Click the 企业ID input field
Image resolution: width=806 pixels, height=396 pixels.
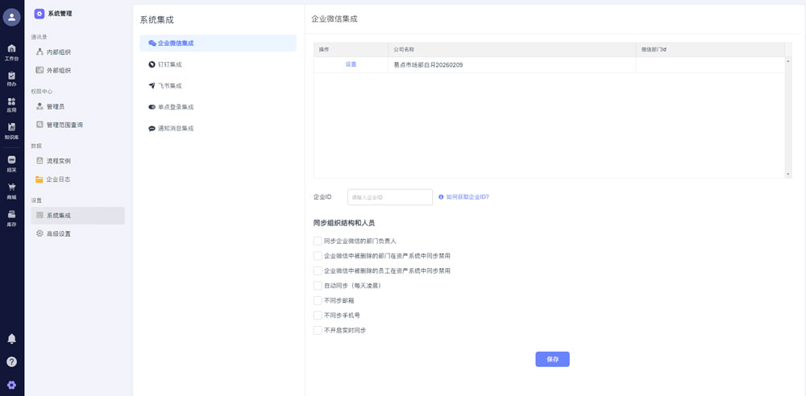pyautogui.click(x=390, y=197)
